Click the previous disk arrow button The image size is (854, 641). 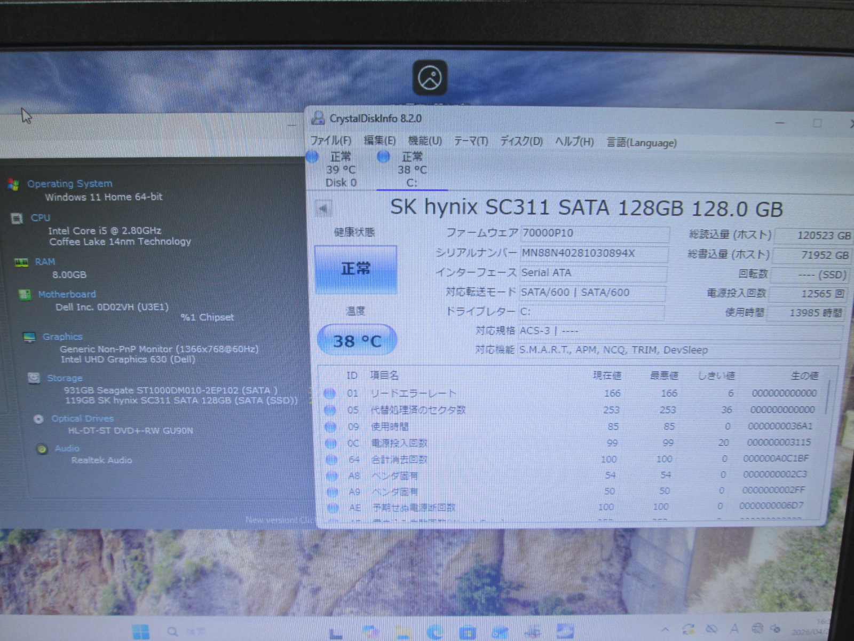click(x=323, y=208)
